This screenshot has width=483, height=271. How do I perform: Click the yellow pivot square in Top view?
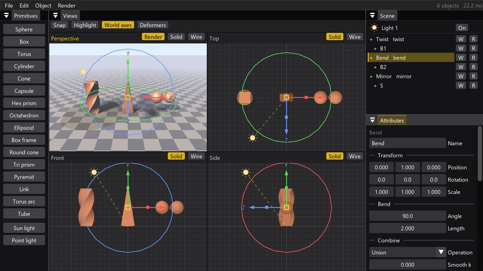coord(286,97)
